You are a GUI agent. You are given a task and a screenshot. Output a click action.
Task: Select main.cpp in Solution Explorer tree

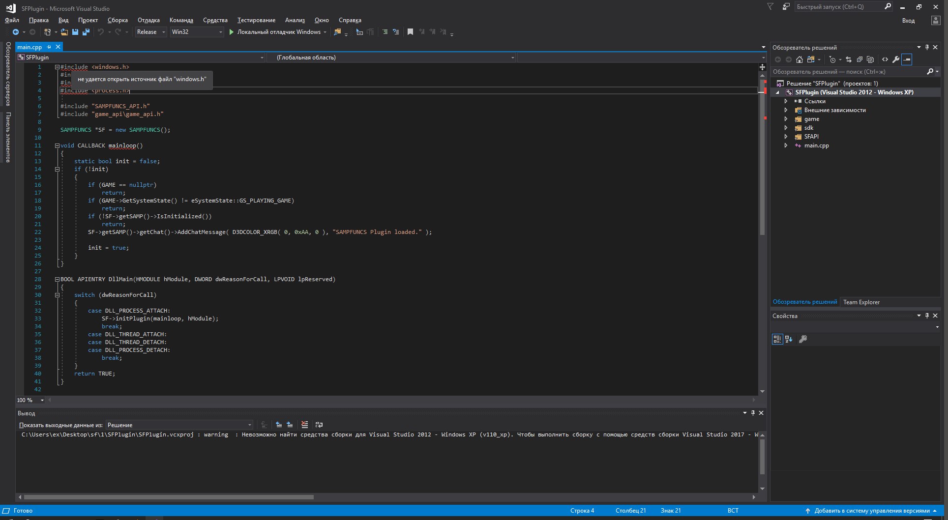[x=816, y=145]
